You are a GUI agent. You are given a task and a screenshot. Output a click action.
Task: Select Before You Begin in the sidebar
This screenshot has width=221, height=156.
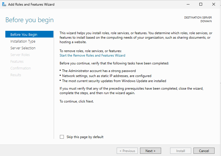[x=24, y=34]
